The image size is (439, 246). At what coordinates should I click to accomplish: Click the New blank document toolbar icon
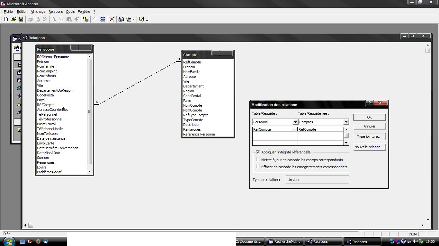[x=6, y=19]
